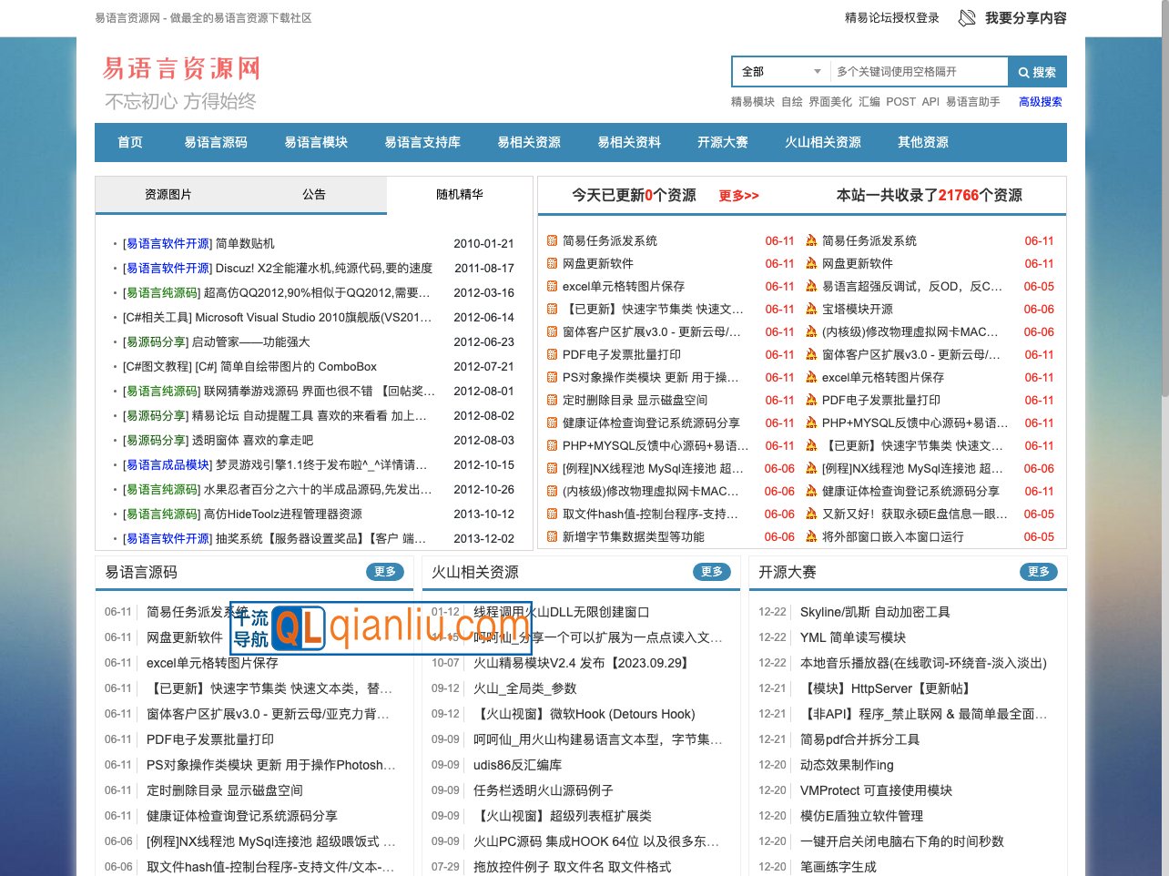Click the magnifier search icon
This screenshot has width=1169, height=876.
(x=1037, y=71)
